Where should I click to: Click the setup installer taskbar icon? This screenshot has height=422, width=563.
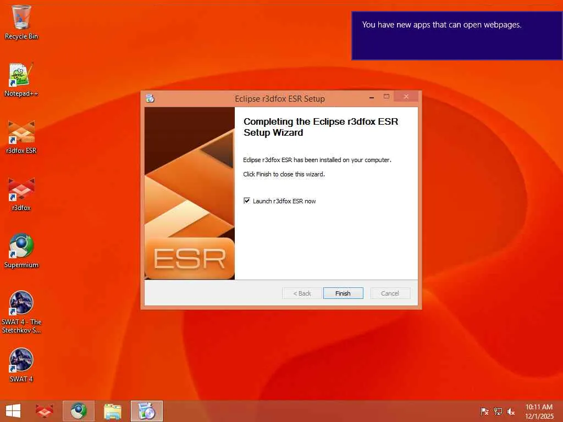tap(146, 411)
